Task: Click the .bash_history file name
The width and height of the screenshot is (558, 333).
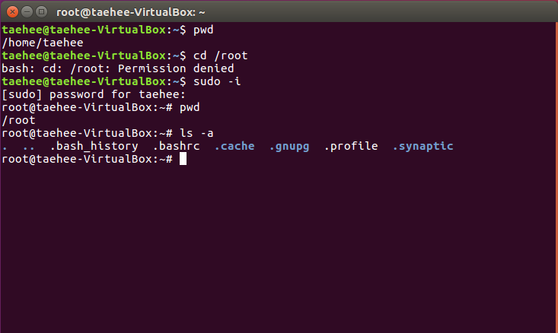Action: tap(94, 146)
